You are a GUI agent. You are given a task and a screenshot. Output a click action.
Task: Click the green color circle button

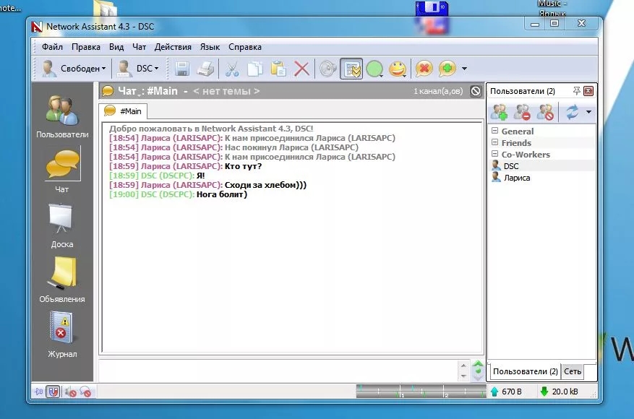374,69
